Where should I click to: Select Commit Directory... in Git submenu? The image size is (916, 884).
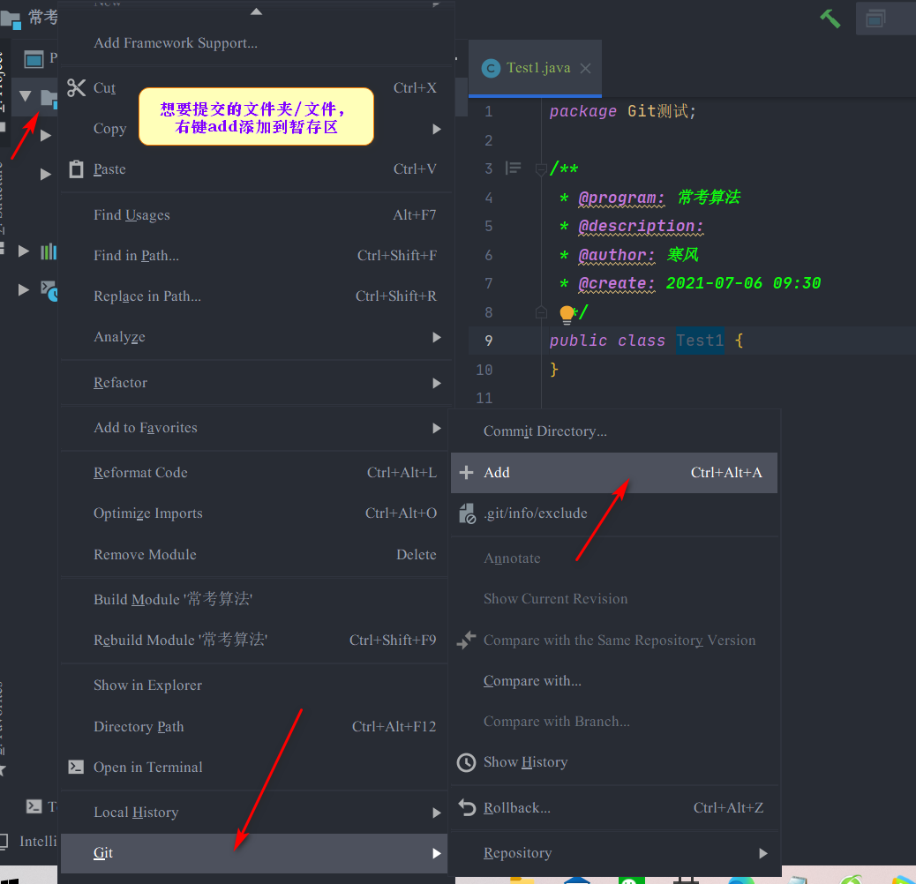tap(614, 431)
